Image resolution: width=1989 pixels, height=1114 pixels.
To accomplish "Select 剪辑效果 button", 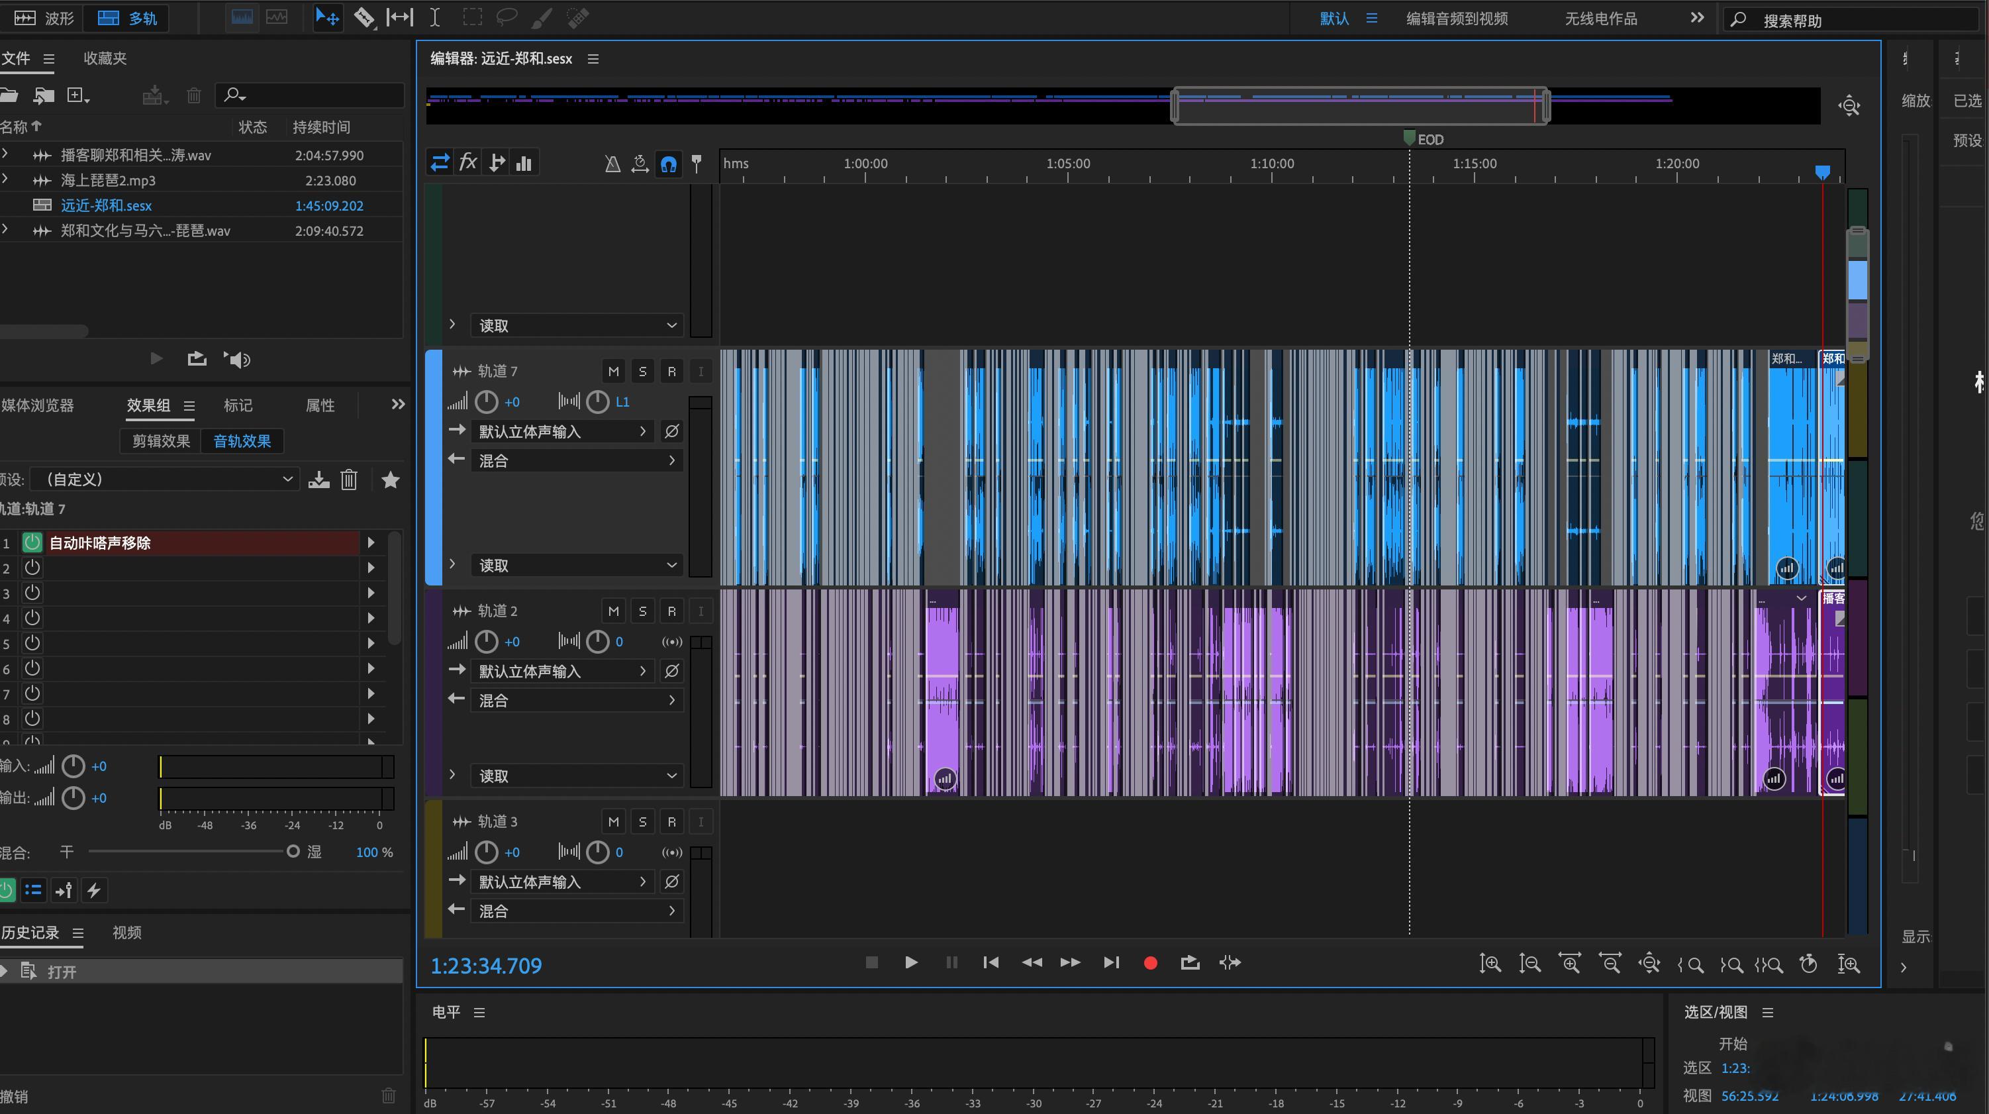I will click(161, 441).
